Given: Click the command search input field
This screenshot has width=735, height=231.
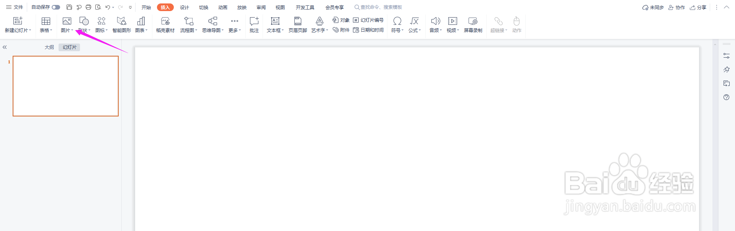Looking at the screenshot, I should point(379,7).
